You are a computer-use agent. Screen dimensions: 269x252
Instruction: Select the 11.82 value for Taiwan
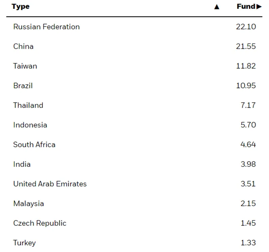[246, 66]
